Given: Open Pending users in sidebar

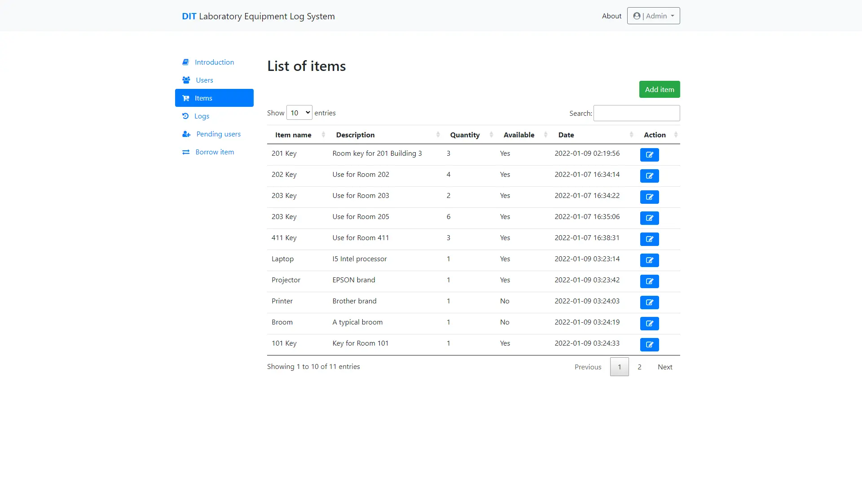Looking at the screenshot, I should (x=218, y=134).
